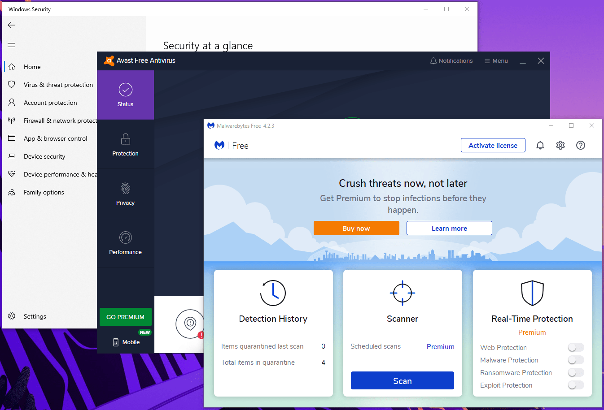Click the 'Security at a glance' heading

pos(208,46)
